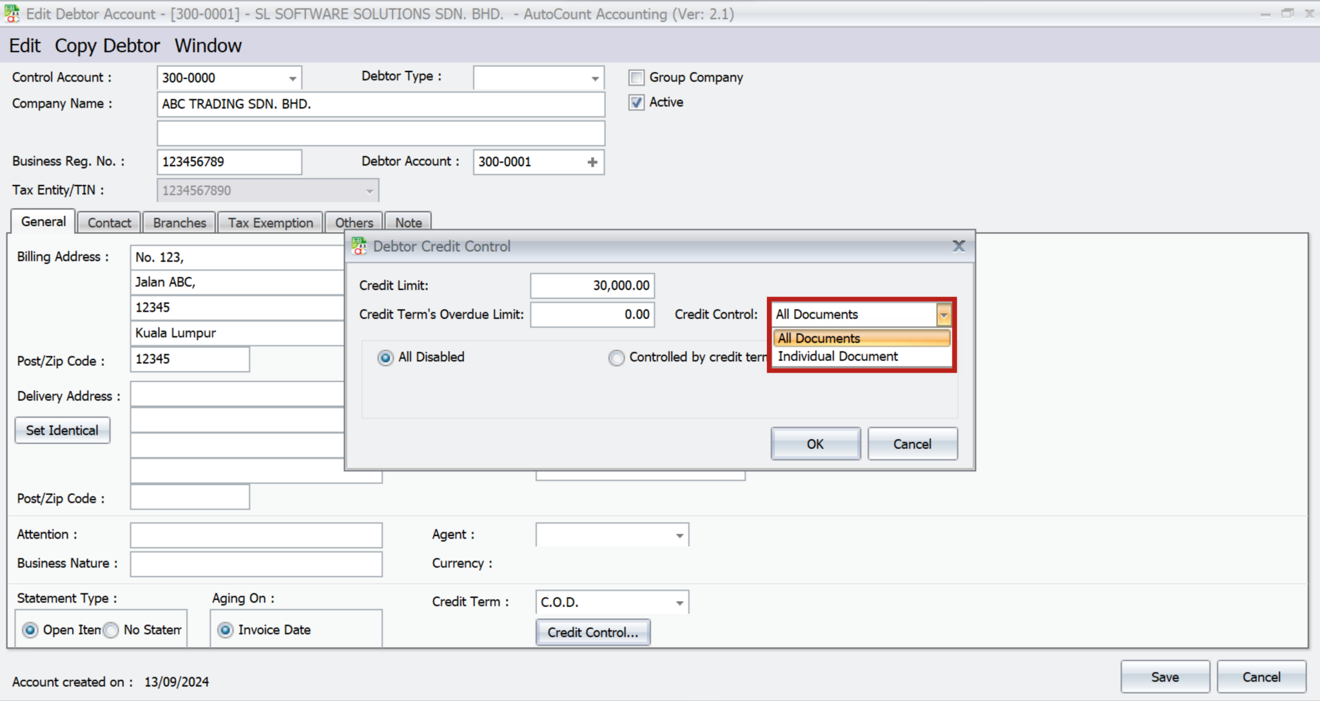The width and height of the screenshot is (1320, 701).
Task: Close the Debtor Credit Control dialog
Action: pos(958,246)
